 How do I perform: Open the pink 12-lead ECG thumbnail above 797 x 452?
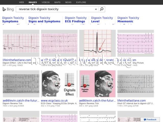point(136,43)
